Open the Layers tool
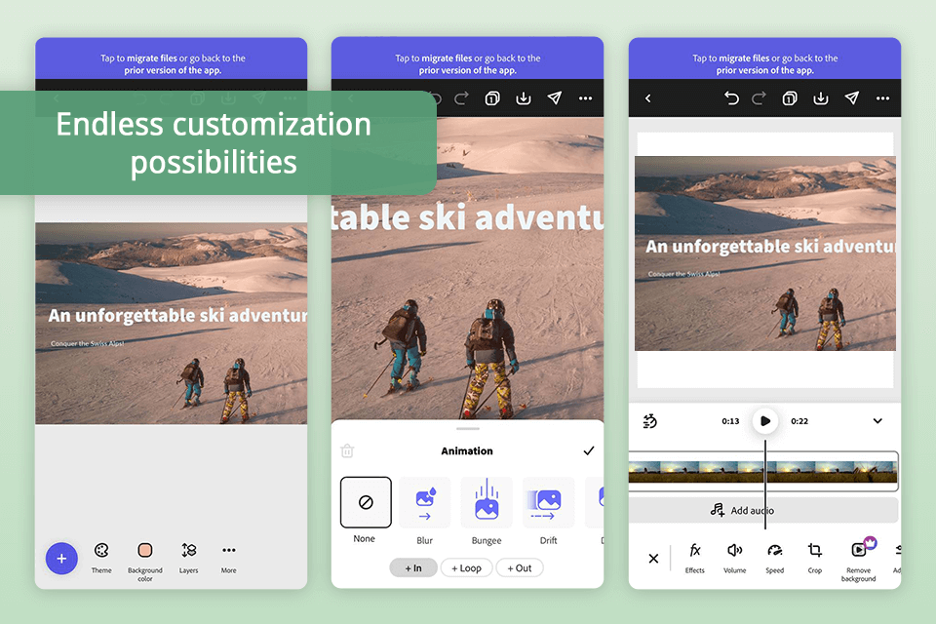Image resolution: width=936 pixels, height=624 pixels. point(188,558)
